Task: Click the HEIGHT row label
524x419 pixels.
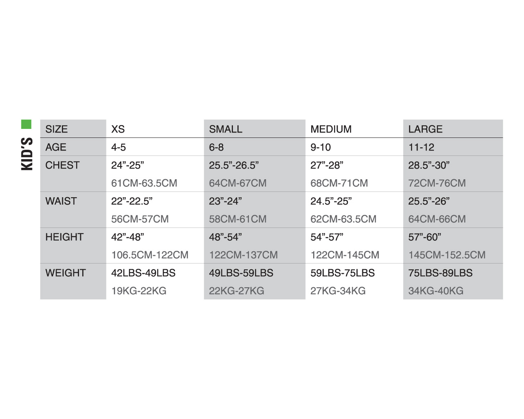Action: (x=64, y=237)
